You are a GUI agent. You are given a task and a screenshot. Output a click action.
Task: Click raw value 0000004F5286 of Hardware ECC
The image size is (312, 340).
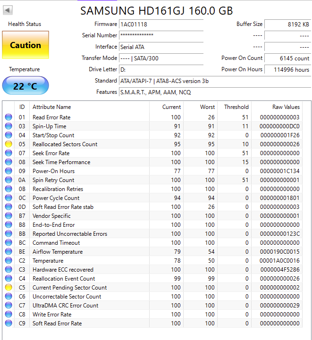(x=280, y=270)
